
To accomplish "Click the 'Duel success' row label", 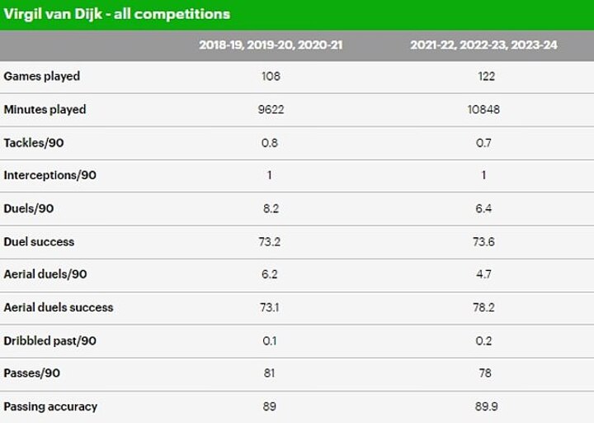I will click(39, 241).
